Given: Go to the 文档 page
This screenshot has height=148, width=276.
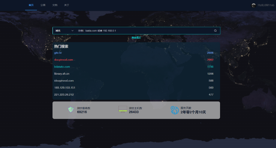Looking at the screenshot, I should click(55, 5).
